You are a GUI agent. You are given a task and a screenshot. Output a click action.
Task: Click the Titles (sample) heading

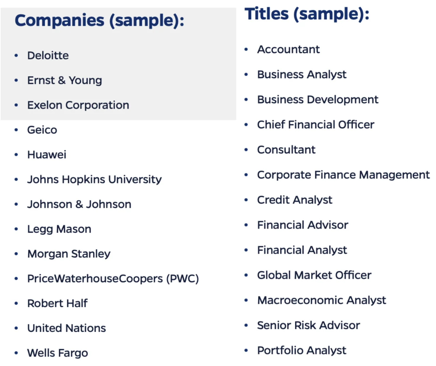(x=307, y=14)
